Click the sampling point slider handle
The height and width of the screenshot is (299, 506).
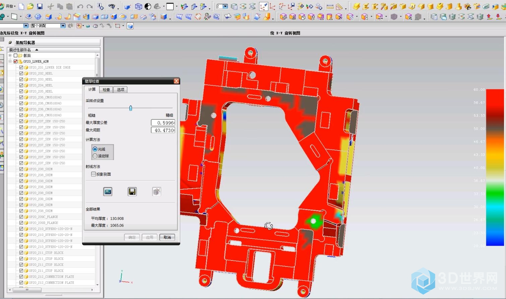click(131, 108)
